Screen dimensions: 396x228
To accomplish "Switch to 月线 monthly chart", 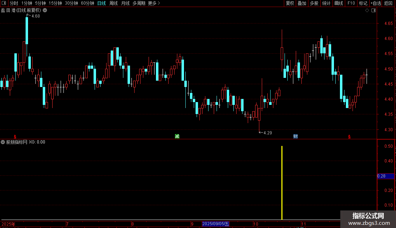I will point(125,3).
